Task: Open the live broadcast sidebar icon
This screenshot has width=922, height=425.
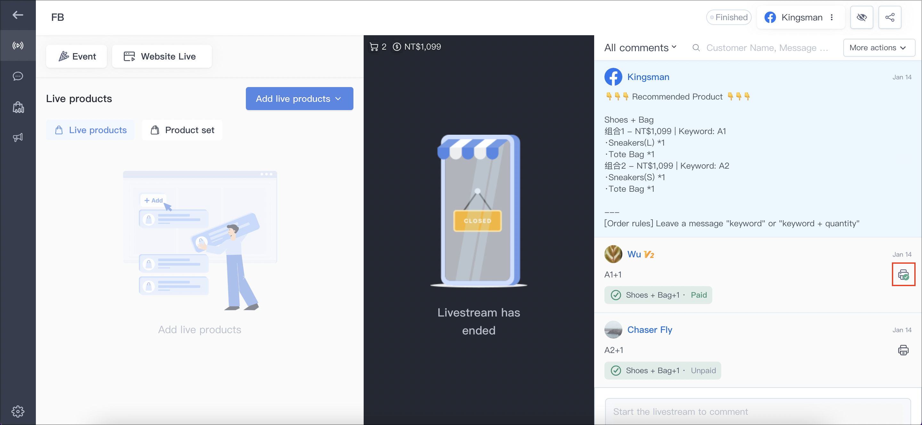Action: point(18,45)
